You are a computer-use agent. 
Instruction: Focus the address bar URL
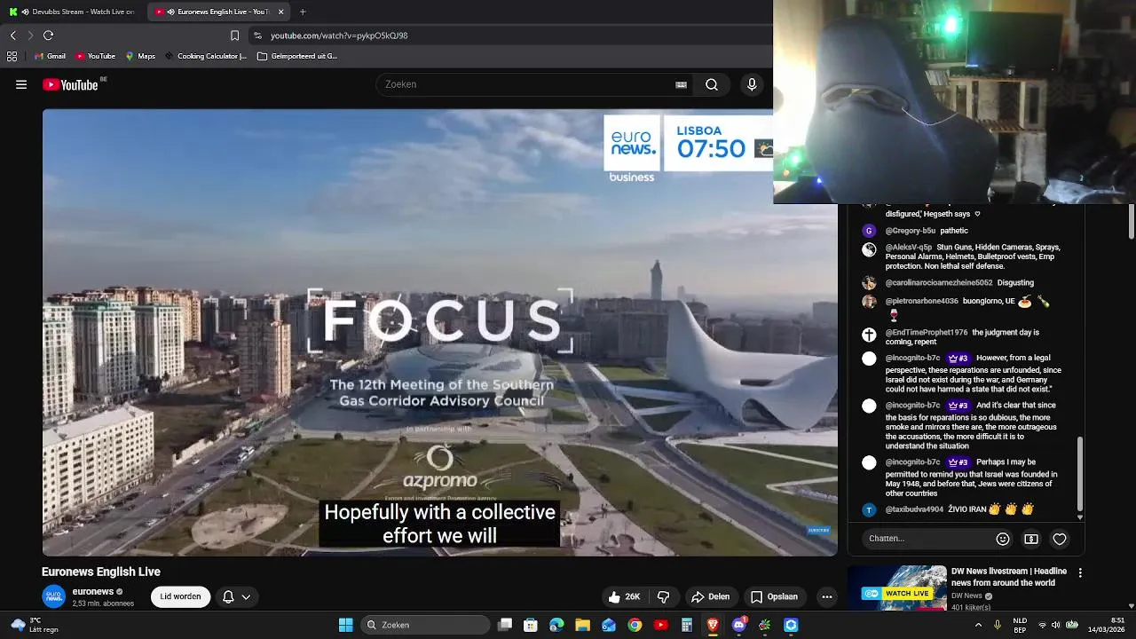[x=339, y=35]
